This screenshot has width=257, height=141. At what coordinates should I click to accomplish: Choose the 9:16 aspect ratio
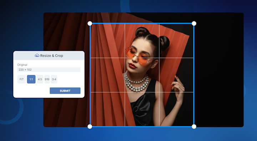click(x=47, y=79)
